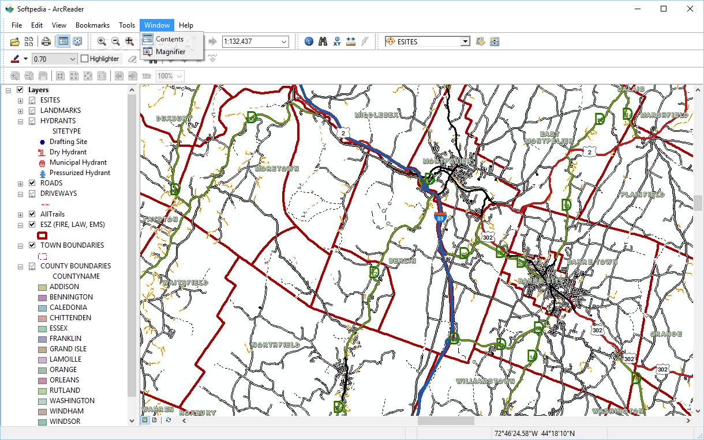Click the Refresh map icon below map
704x440 pixels.
pos(168,420)
